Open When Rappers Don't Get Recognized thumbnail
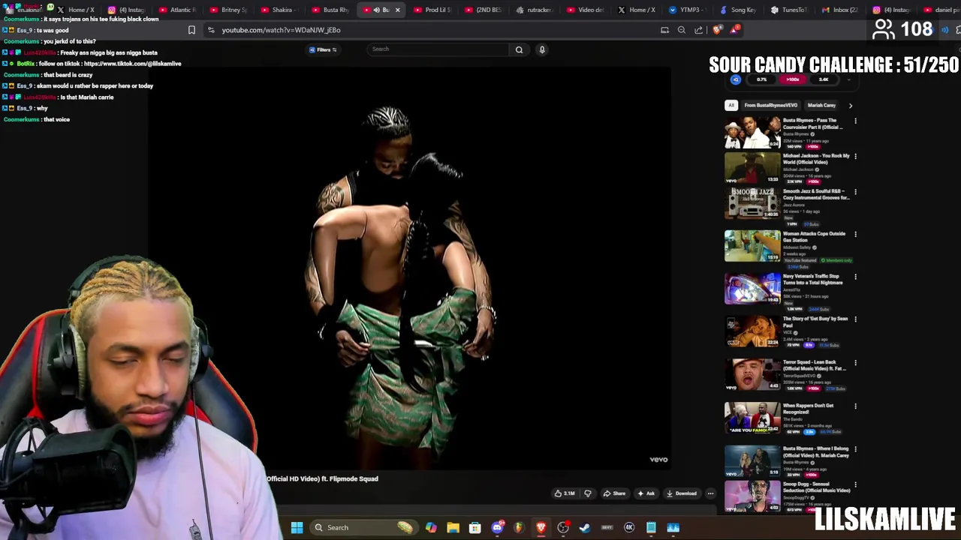The width and height of the screenshot is (961, 540). tap(752, 418)
